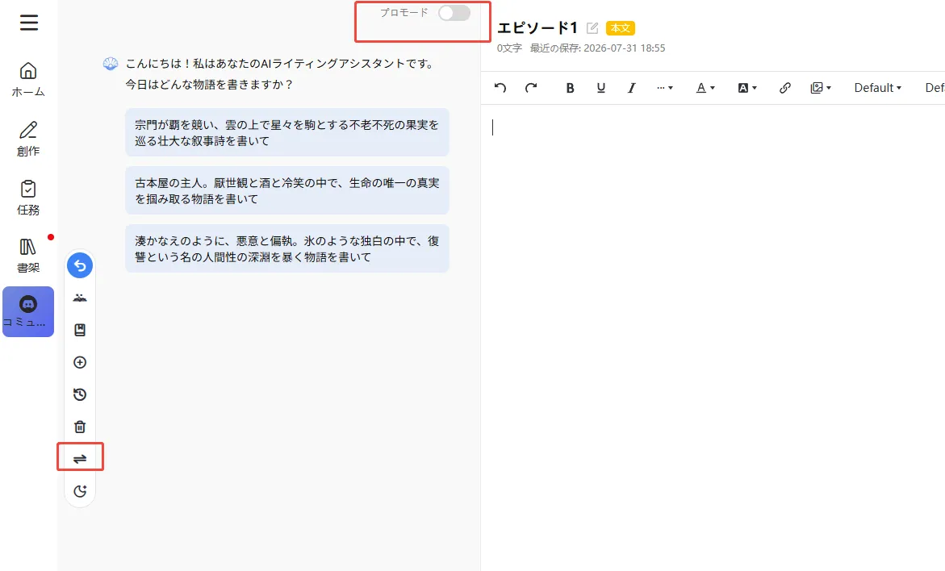The height and width of the screenshot is (571, 945).
Task: Click the AI assistant avatar icon
Action: pos(111,64)
